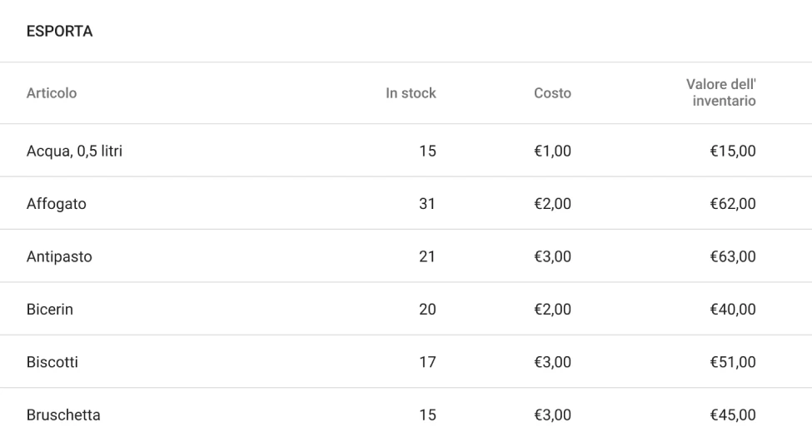The image size is (812, 437).
Task: Open the Bruschetta item
Action: (x=63, y=415)
